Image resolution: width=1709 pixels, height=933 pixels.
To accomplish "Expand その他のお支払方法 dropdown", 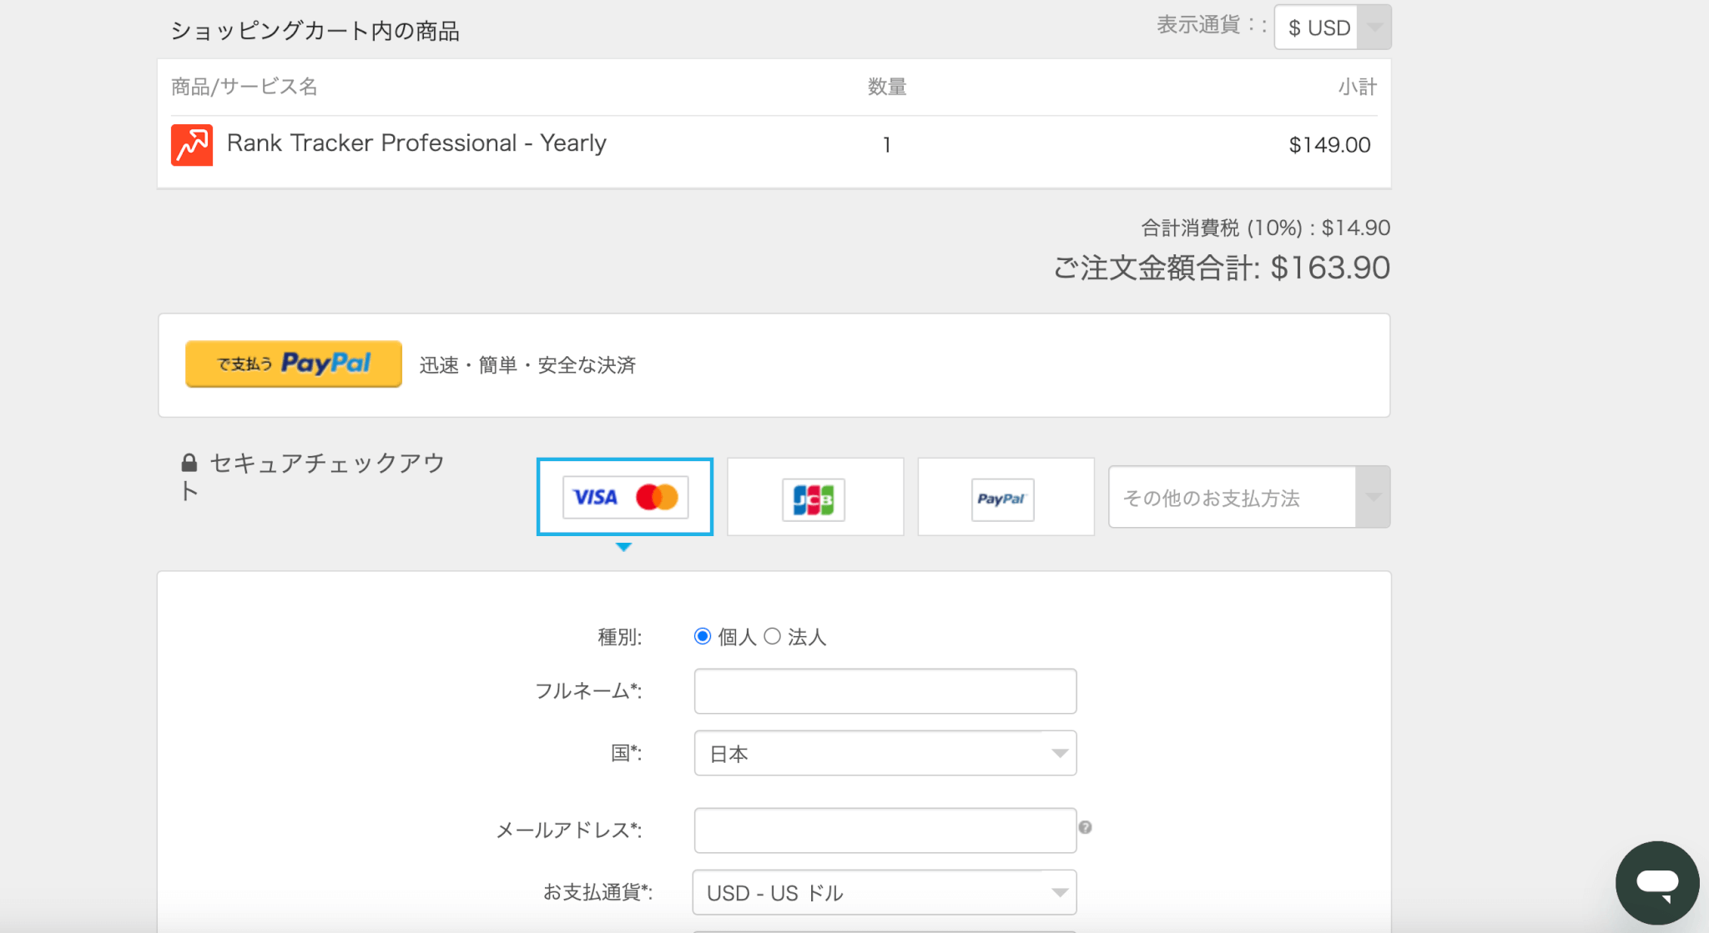I will click(x=1249, y=497).
